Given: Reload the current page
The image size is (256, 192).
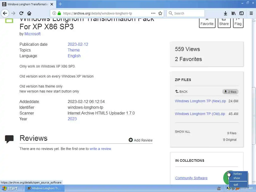Looking at the screenshot, I should [x=21, y=13].
